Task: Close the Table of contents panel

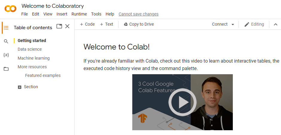Action: pos(67,26)
